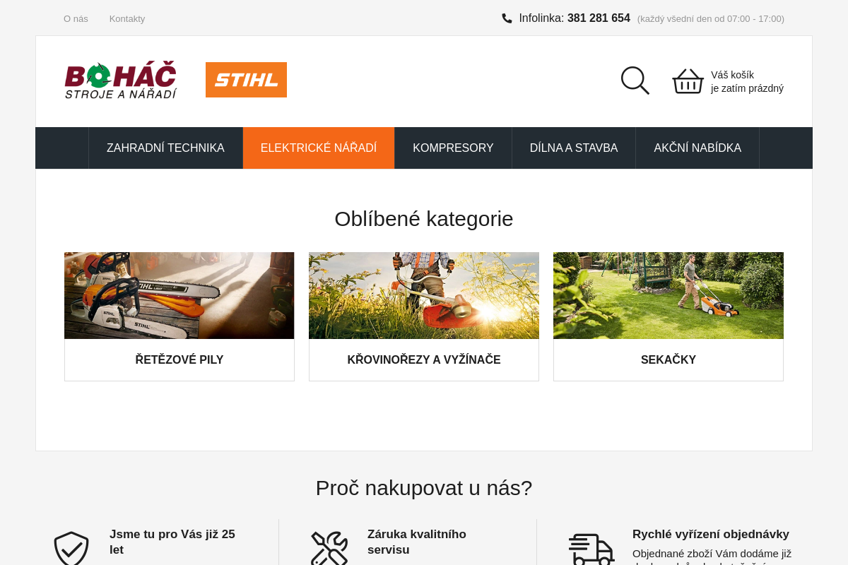This screenshot has width=848, height=565.
Task: Go to Dílna a stavba section
Action: point(574,148)
